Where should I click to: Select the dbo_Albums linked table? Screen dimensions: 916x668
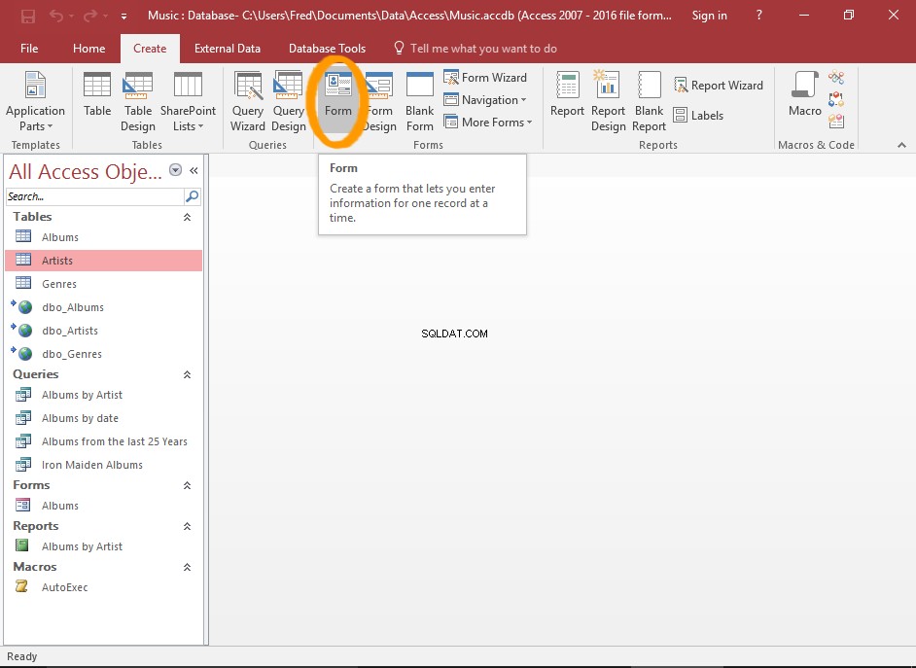103,307
